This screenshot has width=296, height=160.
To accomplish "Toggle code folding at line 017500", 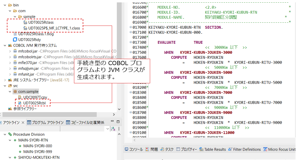I will point(131,52).
